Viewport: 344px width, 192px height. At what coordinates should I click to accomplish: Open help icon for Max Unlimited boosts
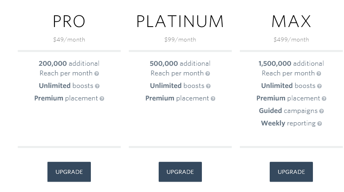point(319,86)
